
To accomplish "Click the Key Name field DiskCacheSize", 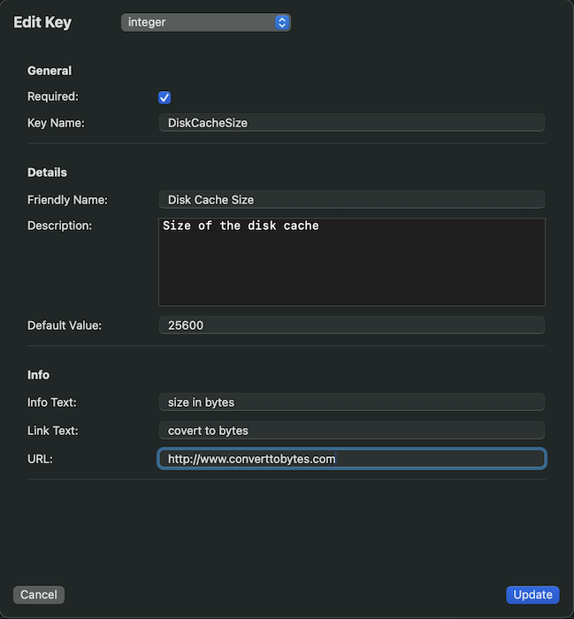I will pos(352,123).
